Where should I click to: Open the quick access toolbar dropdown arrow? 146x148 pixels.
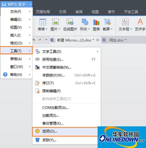click(46, 40)
